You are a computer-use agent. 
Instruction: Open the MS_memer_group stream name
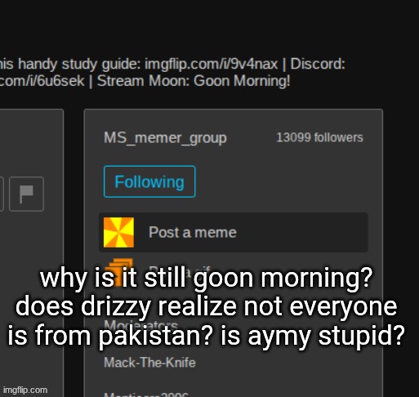(x=165, y=138)
